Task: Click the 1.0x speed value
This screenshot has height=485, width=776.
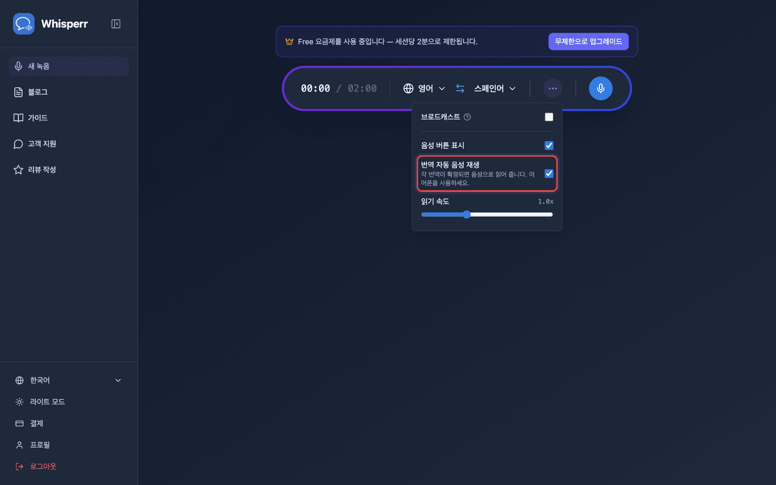Action: point(546,201)
